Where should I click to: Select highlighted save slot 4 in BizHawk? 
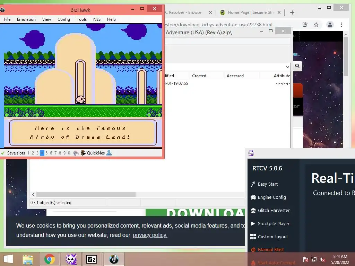pyautogui.click(x=42, y=153)
